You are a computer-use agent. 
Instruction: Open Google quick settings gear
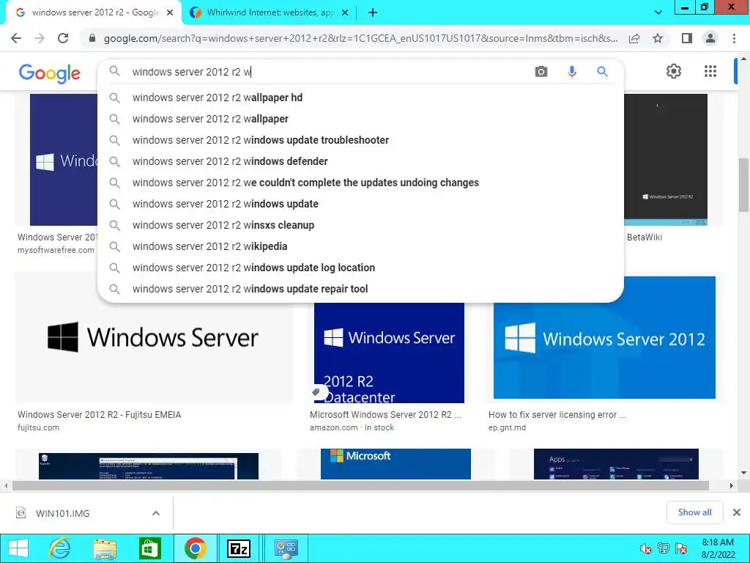674,71
